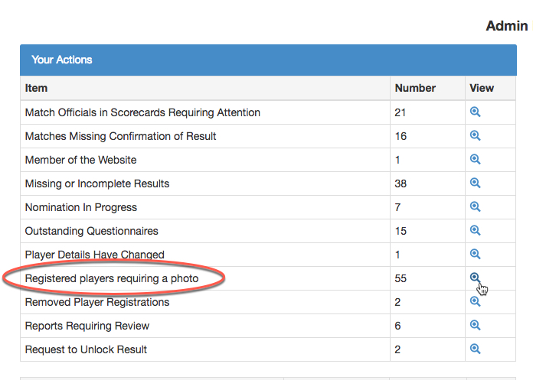Select 'Match Officials in Scorecards Requiring Attention' text
The image size is (533, 380).
tap(142, 112)
